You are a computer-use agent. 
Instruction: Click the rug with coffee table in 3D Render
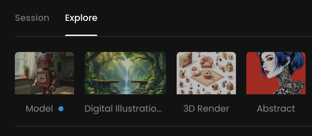coord(207,77)
